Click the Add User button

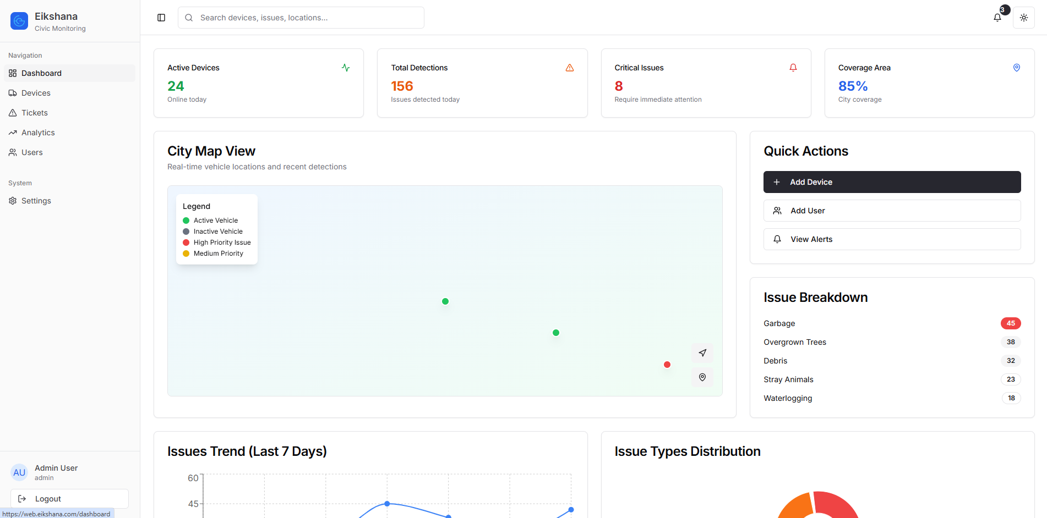[892, 211]
